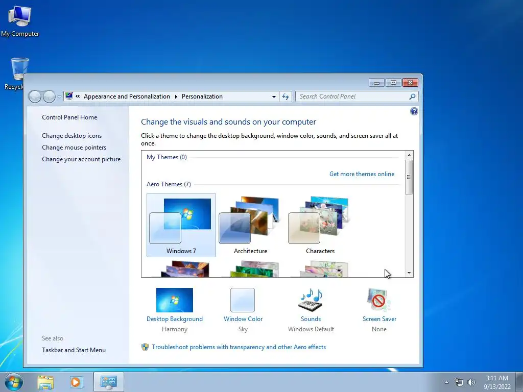The width and height of the screenshot is (523, 392).
Task: Open the address bar history dropdown
Action: [274, 96]
